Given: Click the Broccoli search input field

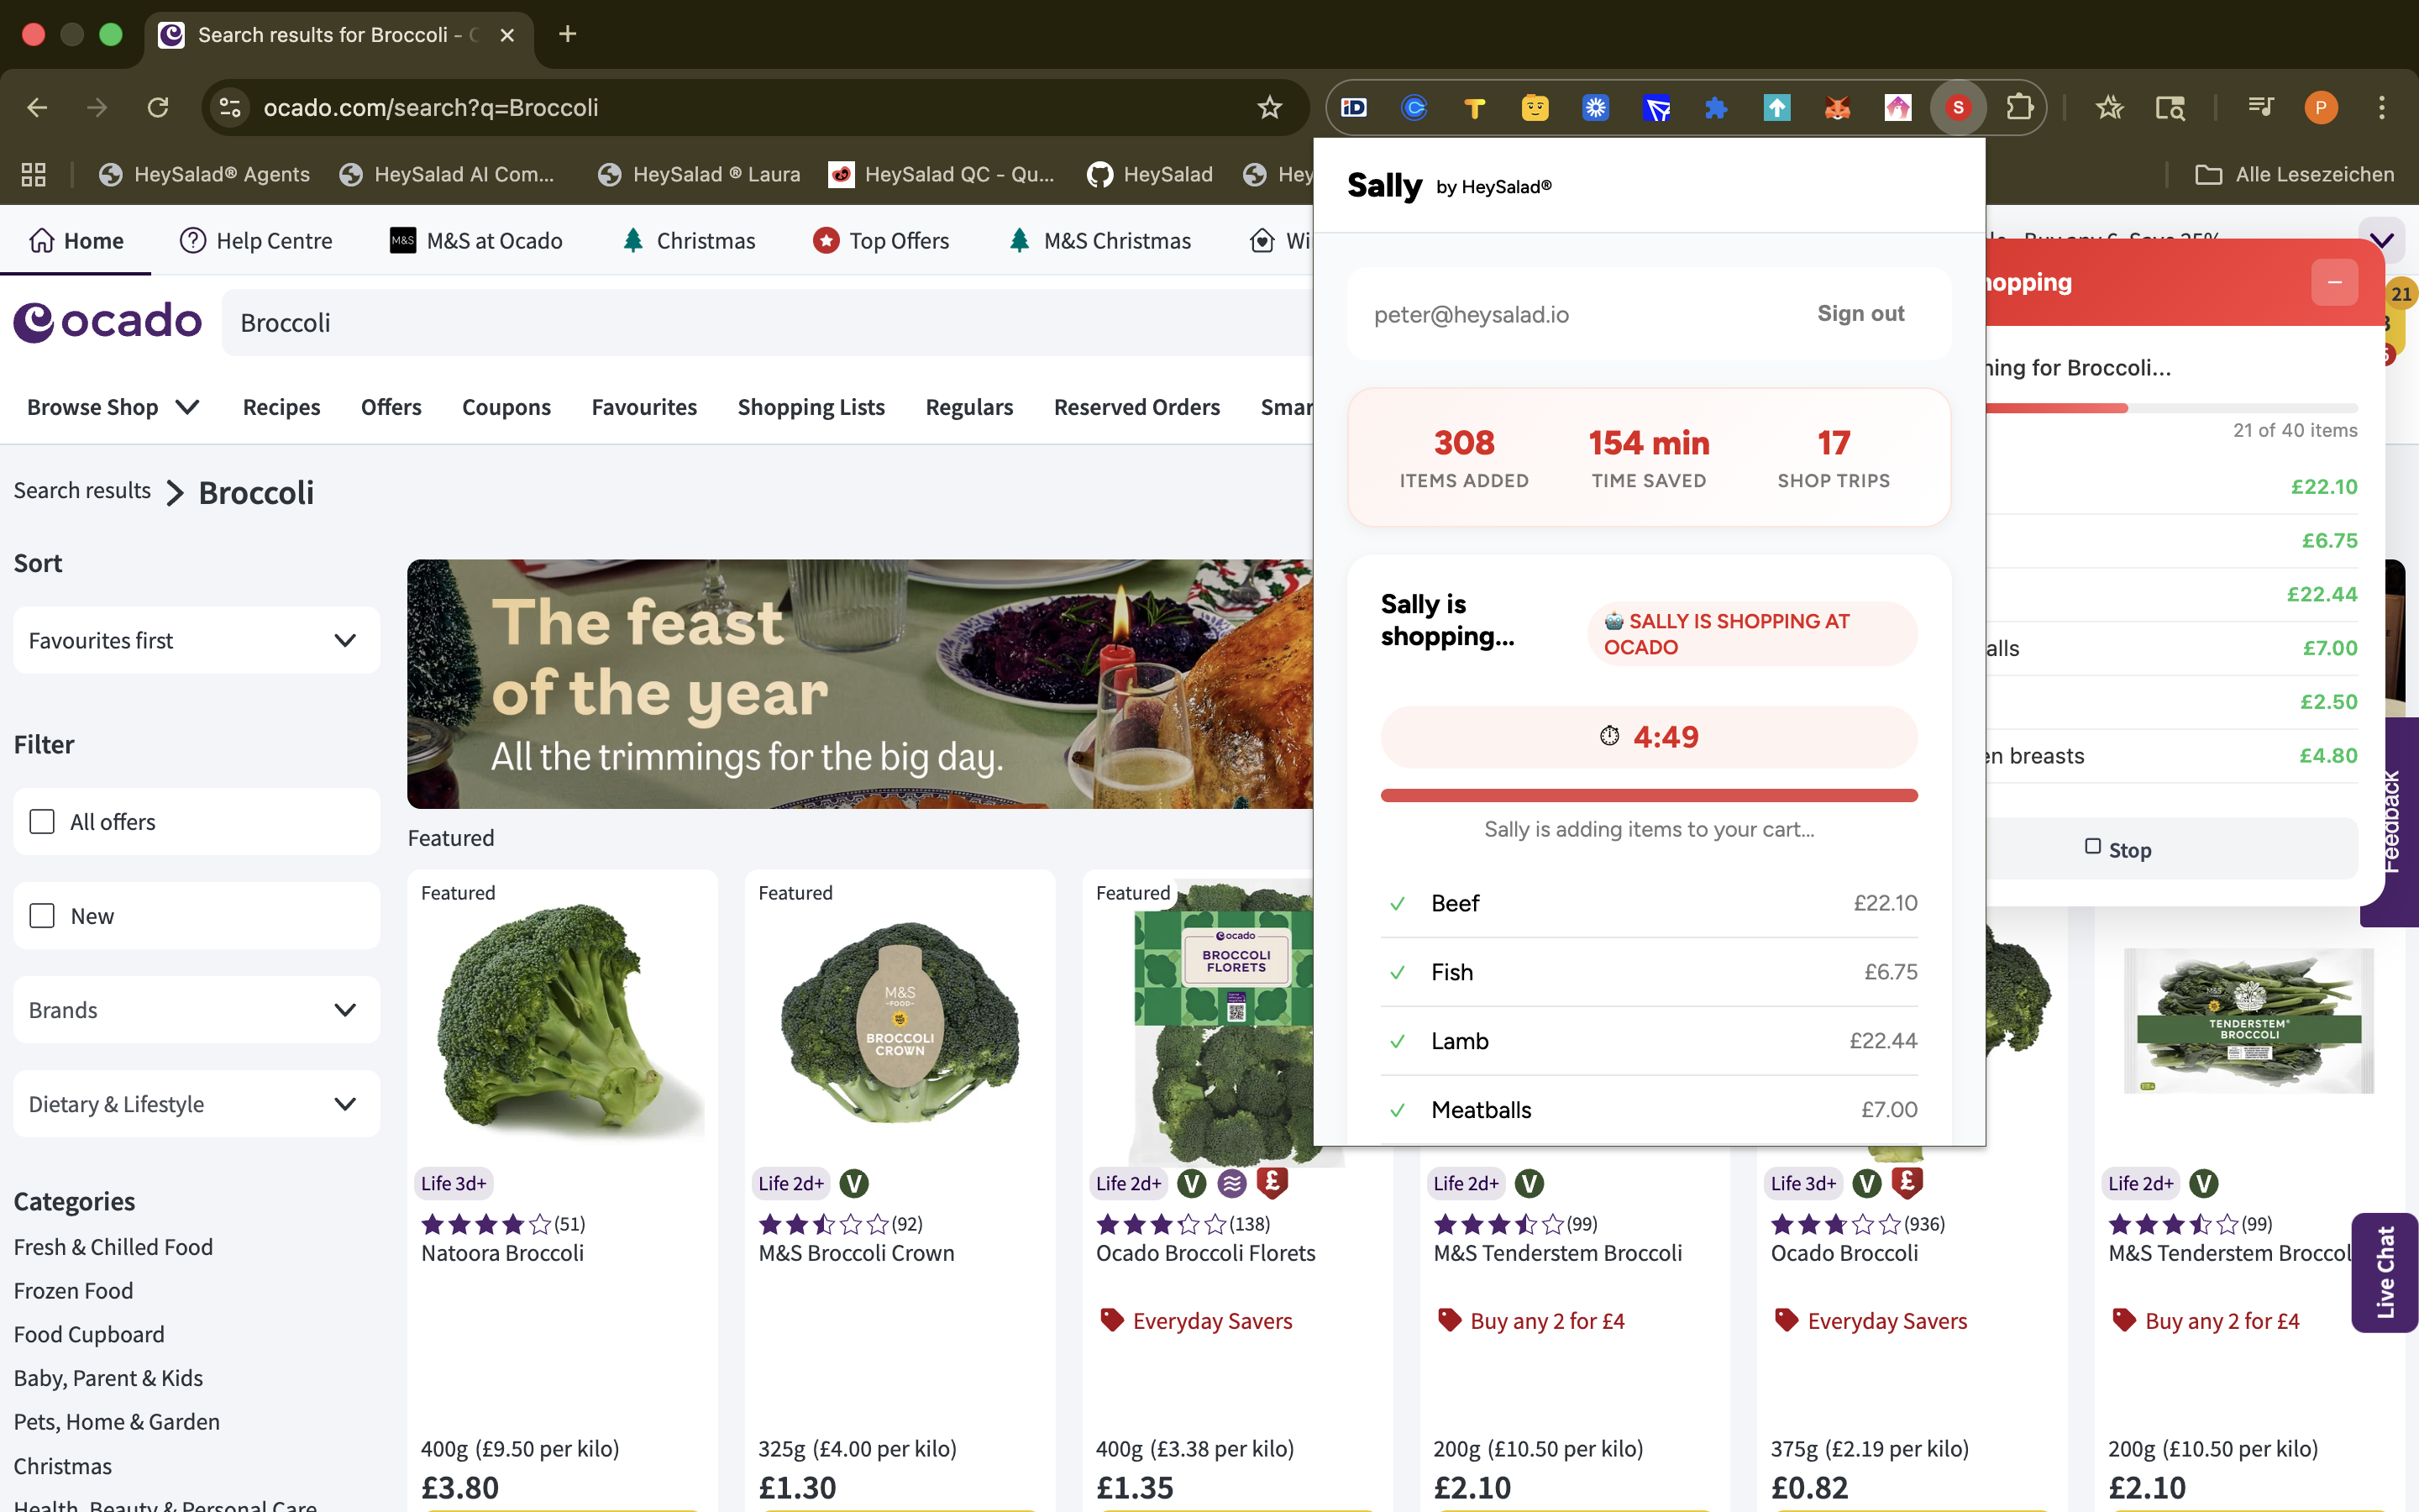Looking at the screenshot, I should pyautogui.click(x=600, y=322).
